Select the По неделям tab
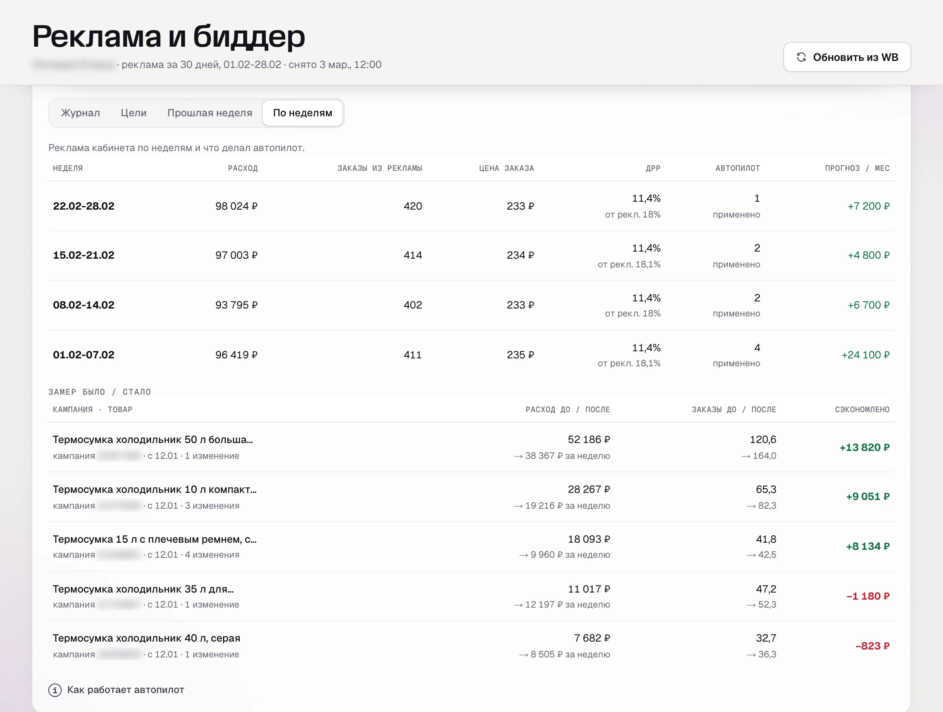Viewport: 943px width, 712px height. tap(303, 113)
